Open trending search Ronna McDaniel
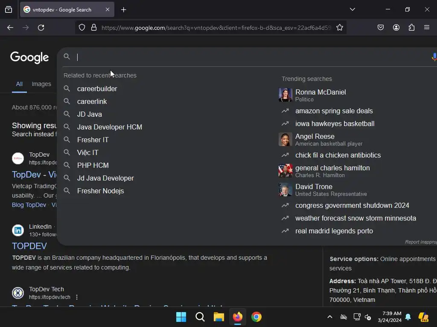 click(320, 95)
